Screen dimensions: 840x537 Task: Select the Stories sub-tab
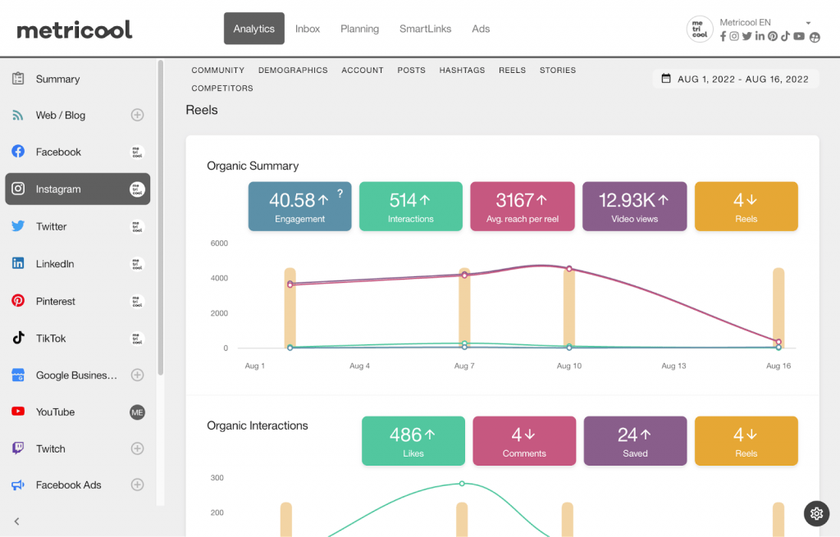558,71
